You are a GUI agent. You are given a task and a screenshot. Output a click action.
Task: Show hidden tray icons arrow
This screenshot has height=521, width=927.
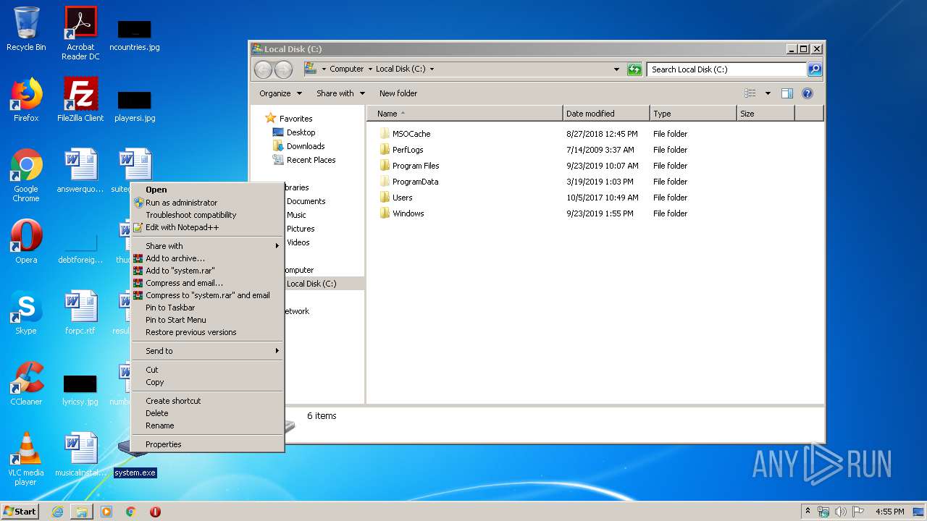tap(808, 512)
